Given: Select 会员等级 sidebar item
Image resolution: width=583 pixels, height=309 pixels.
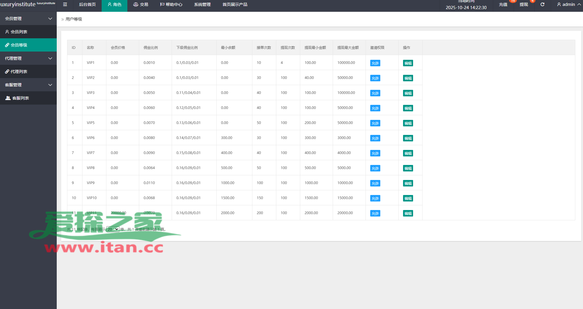Looking at the screenshot, I should 19,45.
